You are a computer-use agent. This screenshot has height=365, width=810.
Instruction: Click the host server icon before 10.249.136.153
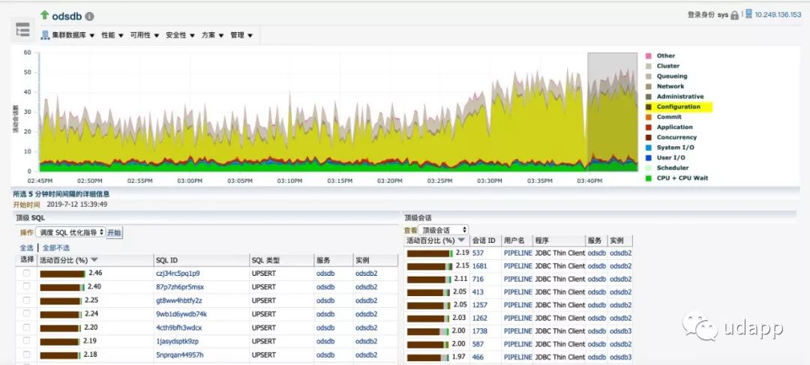click(x=748, y=14)
